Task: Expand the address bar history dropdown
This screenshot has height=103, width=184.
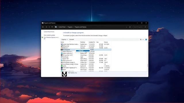Action: (x=126, y=27)
